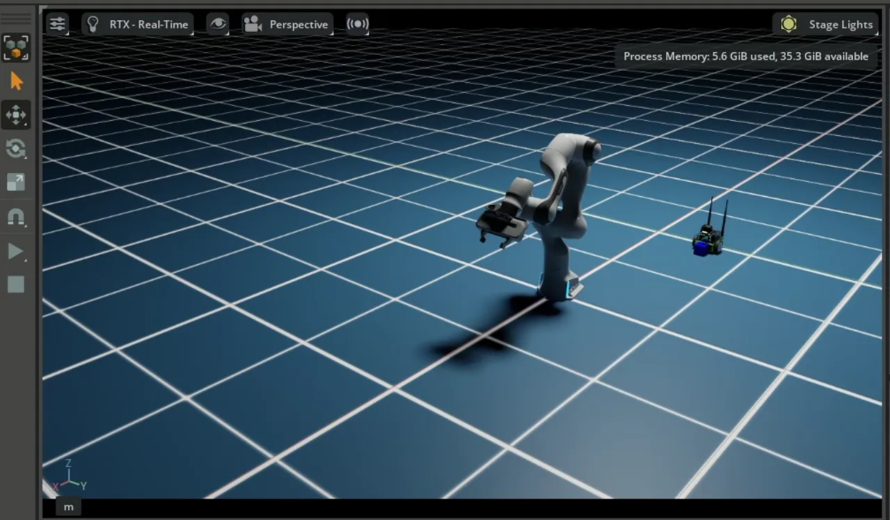This screenshot has height=520, width=890.
Task: Click the camera icon beside Perspective
Action: click(x=252, y=24)
